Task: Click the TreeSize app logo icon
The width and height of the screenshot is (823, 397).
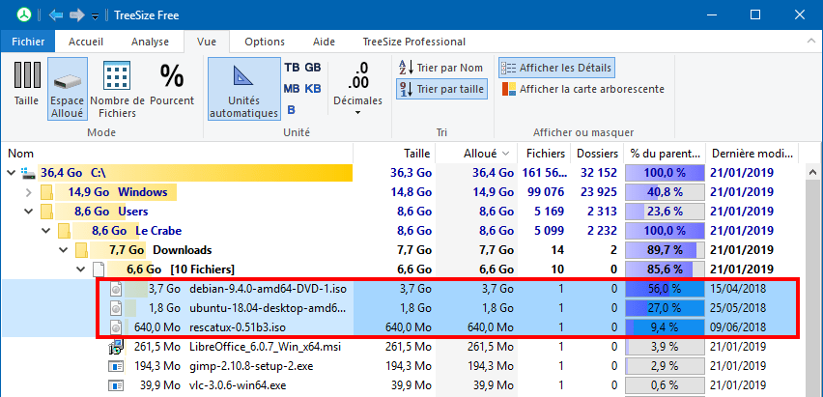Action: tap(22, 15)
